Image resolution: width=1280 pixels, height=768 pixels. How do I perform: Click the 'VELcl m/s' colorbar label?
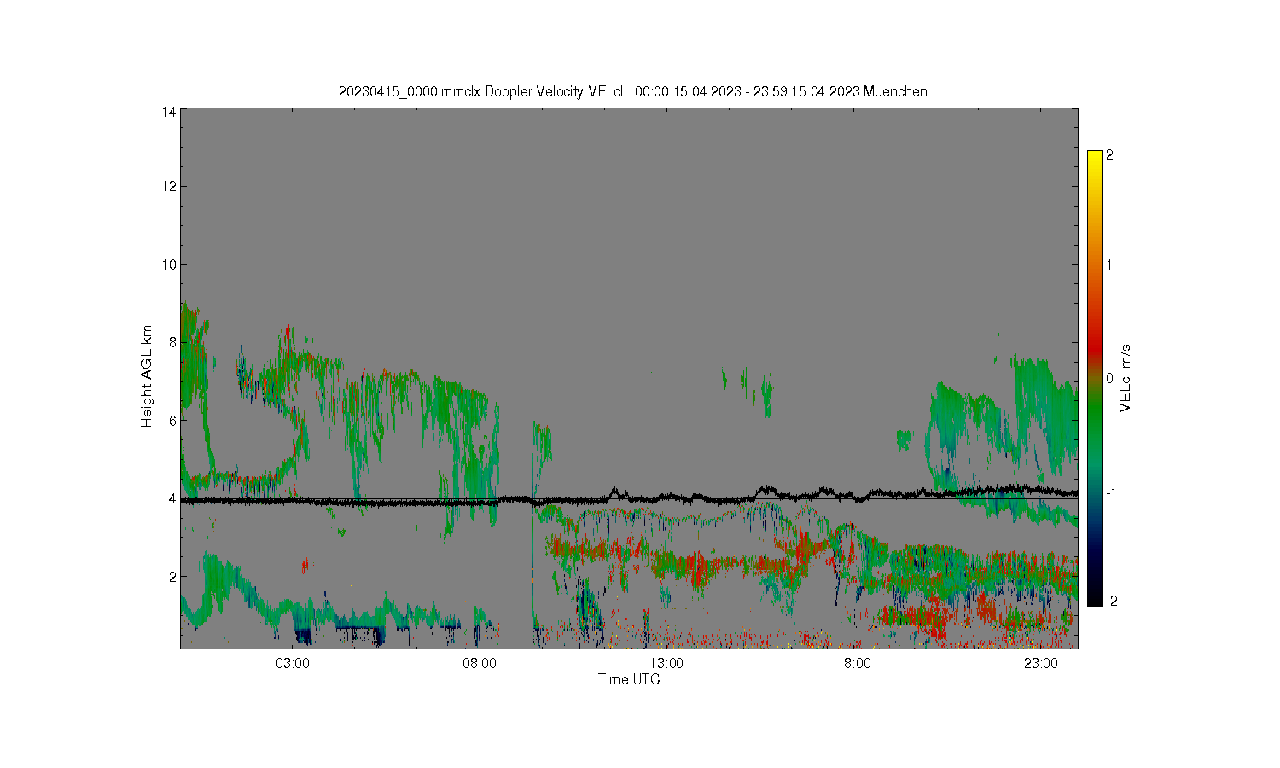coord(1126,377)
